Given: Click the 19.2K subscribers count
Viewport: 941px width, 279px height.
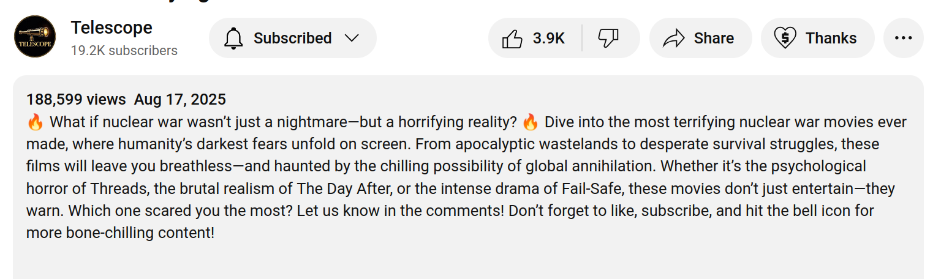Looking at the screenshot, I should [x=124, y=51].
